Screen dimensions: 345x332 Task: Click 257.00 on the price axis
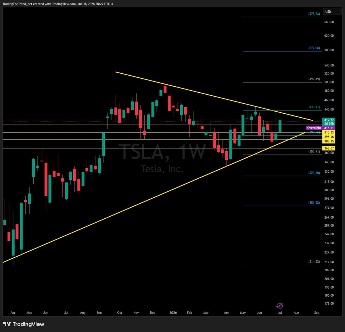pos(329,226)
